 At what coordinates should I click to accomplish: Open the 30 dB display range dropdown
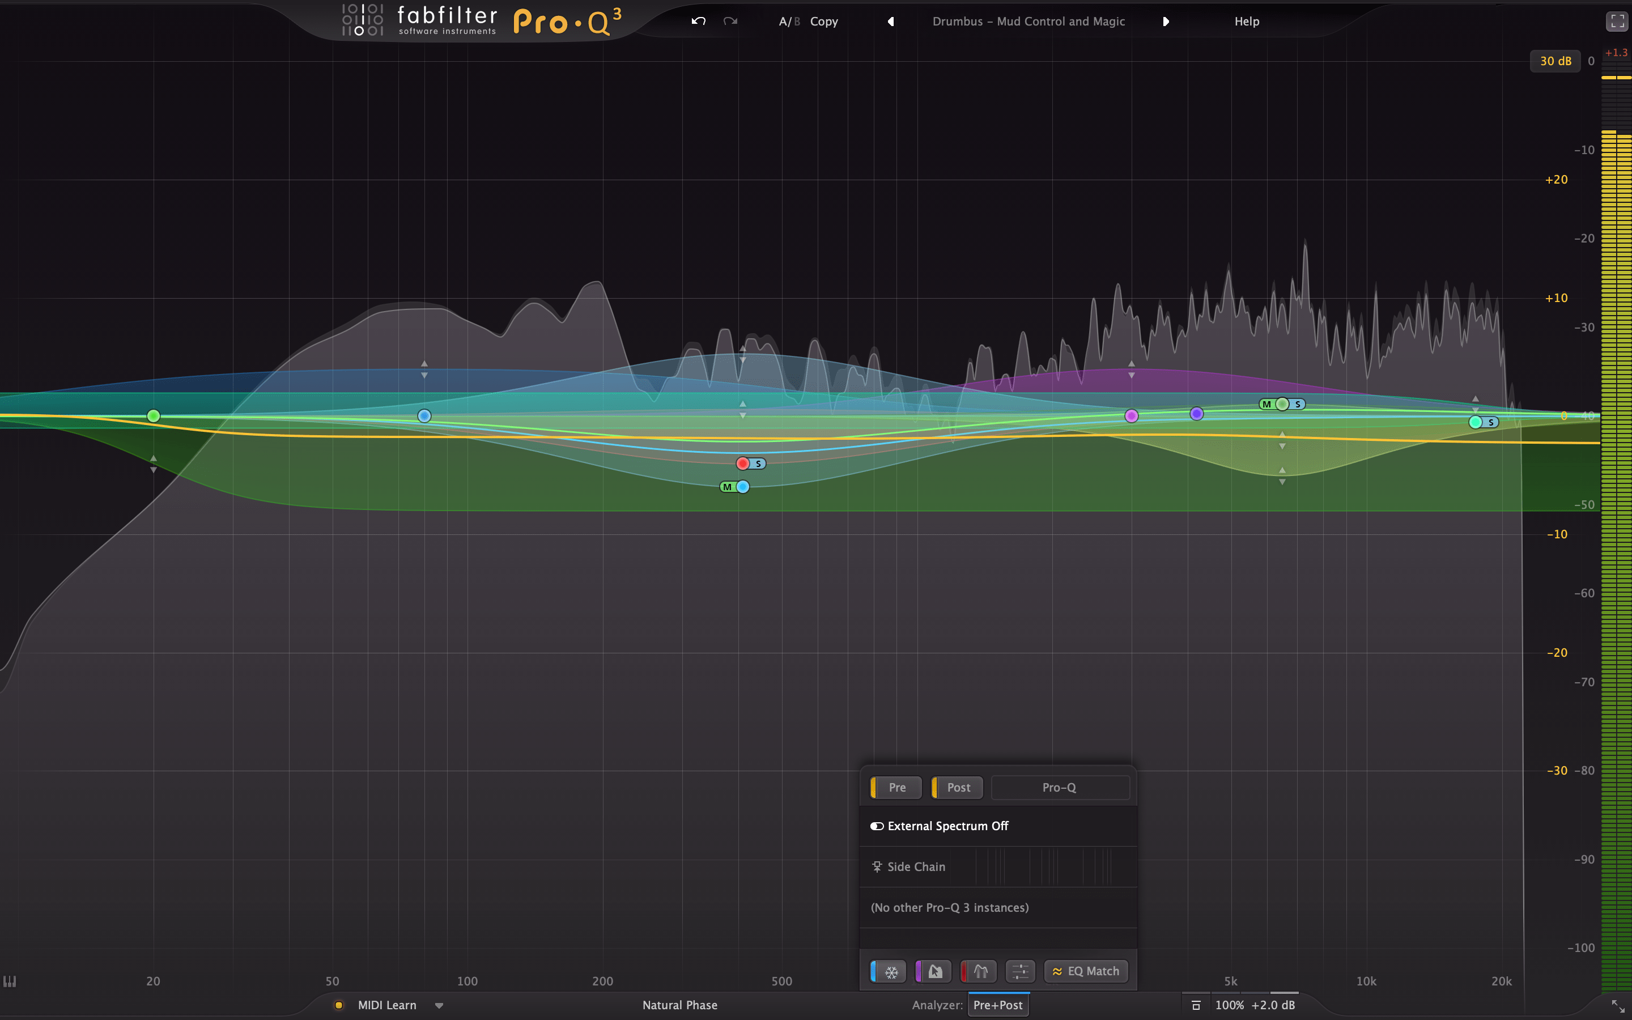click(1555, 61)
